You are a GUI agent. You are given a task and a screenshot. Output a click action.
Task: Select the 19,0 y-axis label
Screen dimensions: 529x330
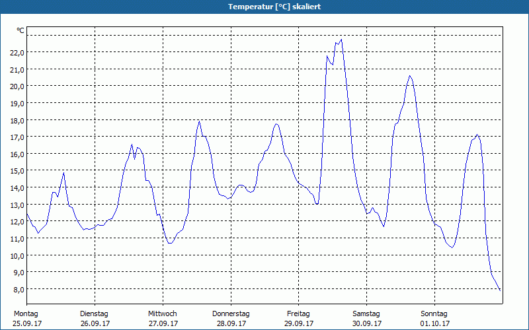(x=18, y=104)
